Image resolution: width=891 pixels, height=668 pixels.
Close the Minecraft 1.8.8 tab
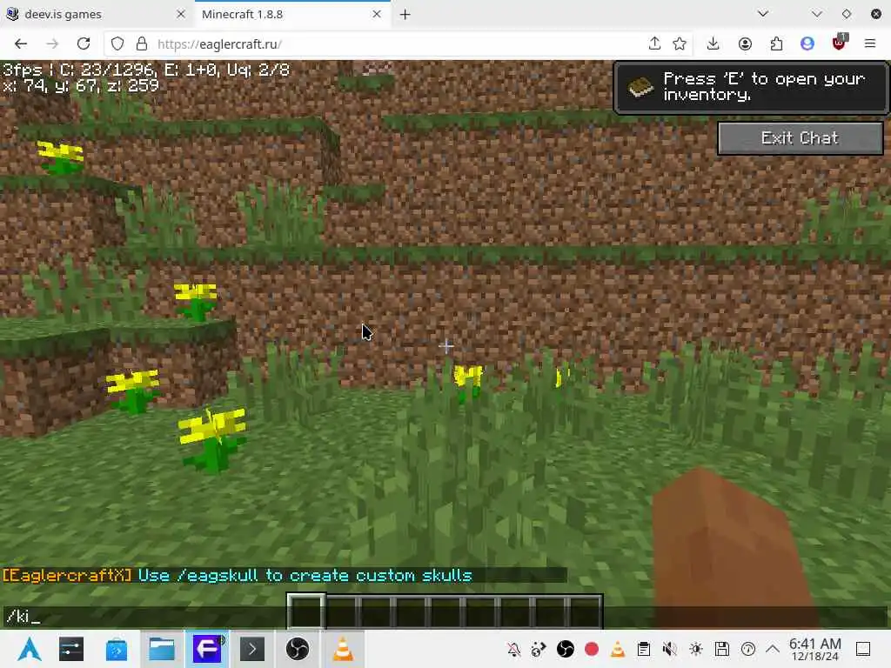point(377,14)
